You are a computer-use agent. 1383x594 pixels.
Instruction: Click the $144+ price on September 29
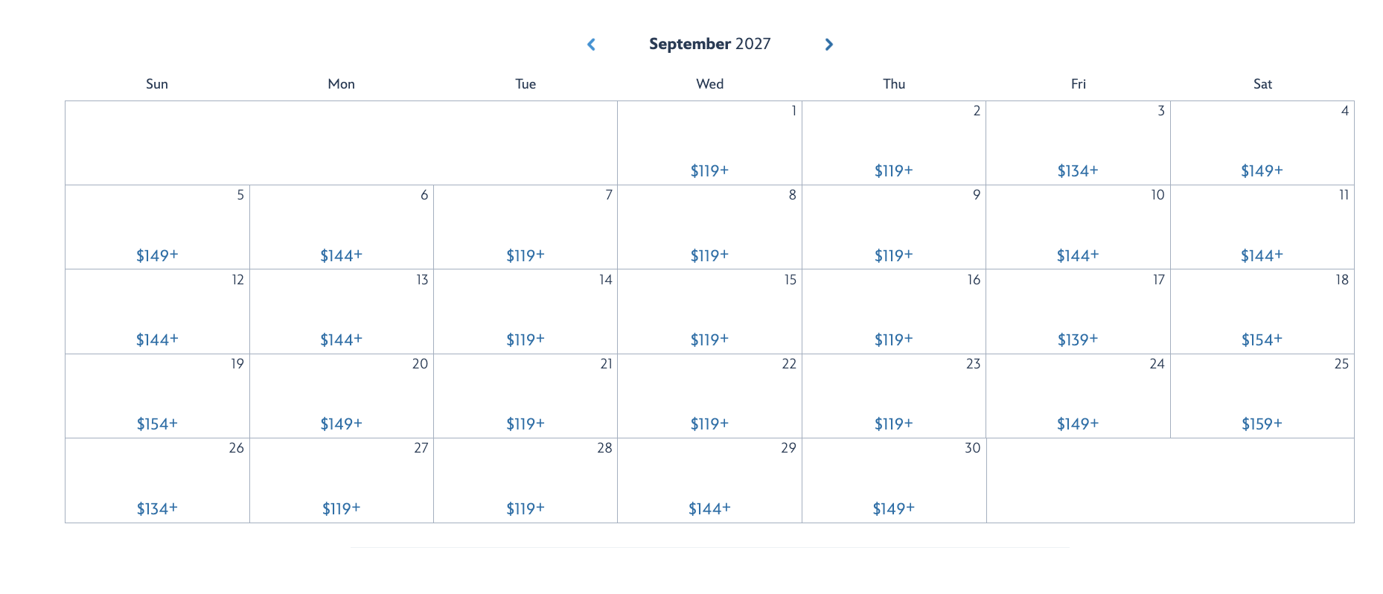coord(709,508)
